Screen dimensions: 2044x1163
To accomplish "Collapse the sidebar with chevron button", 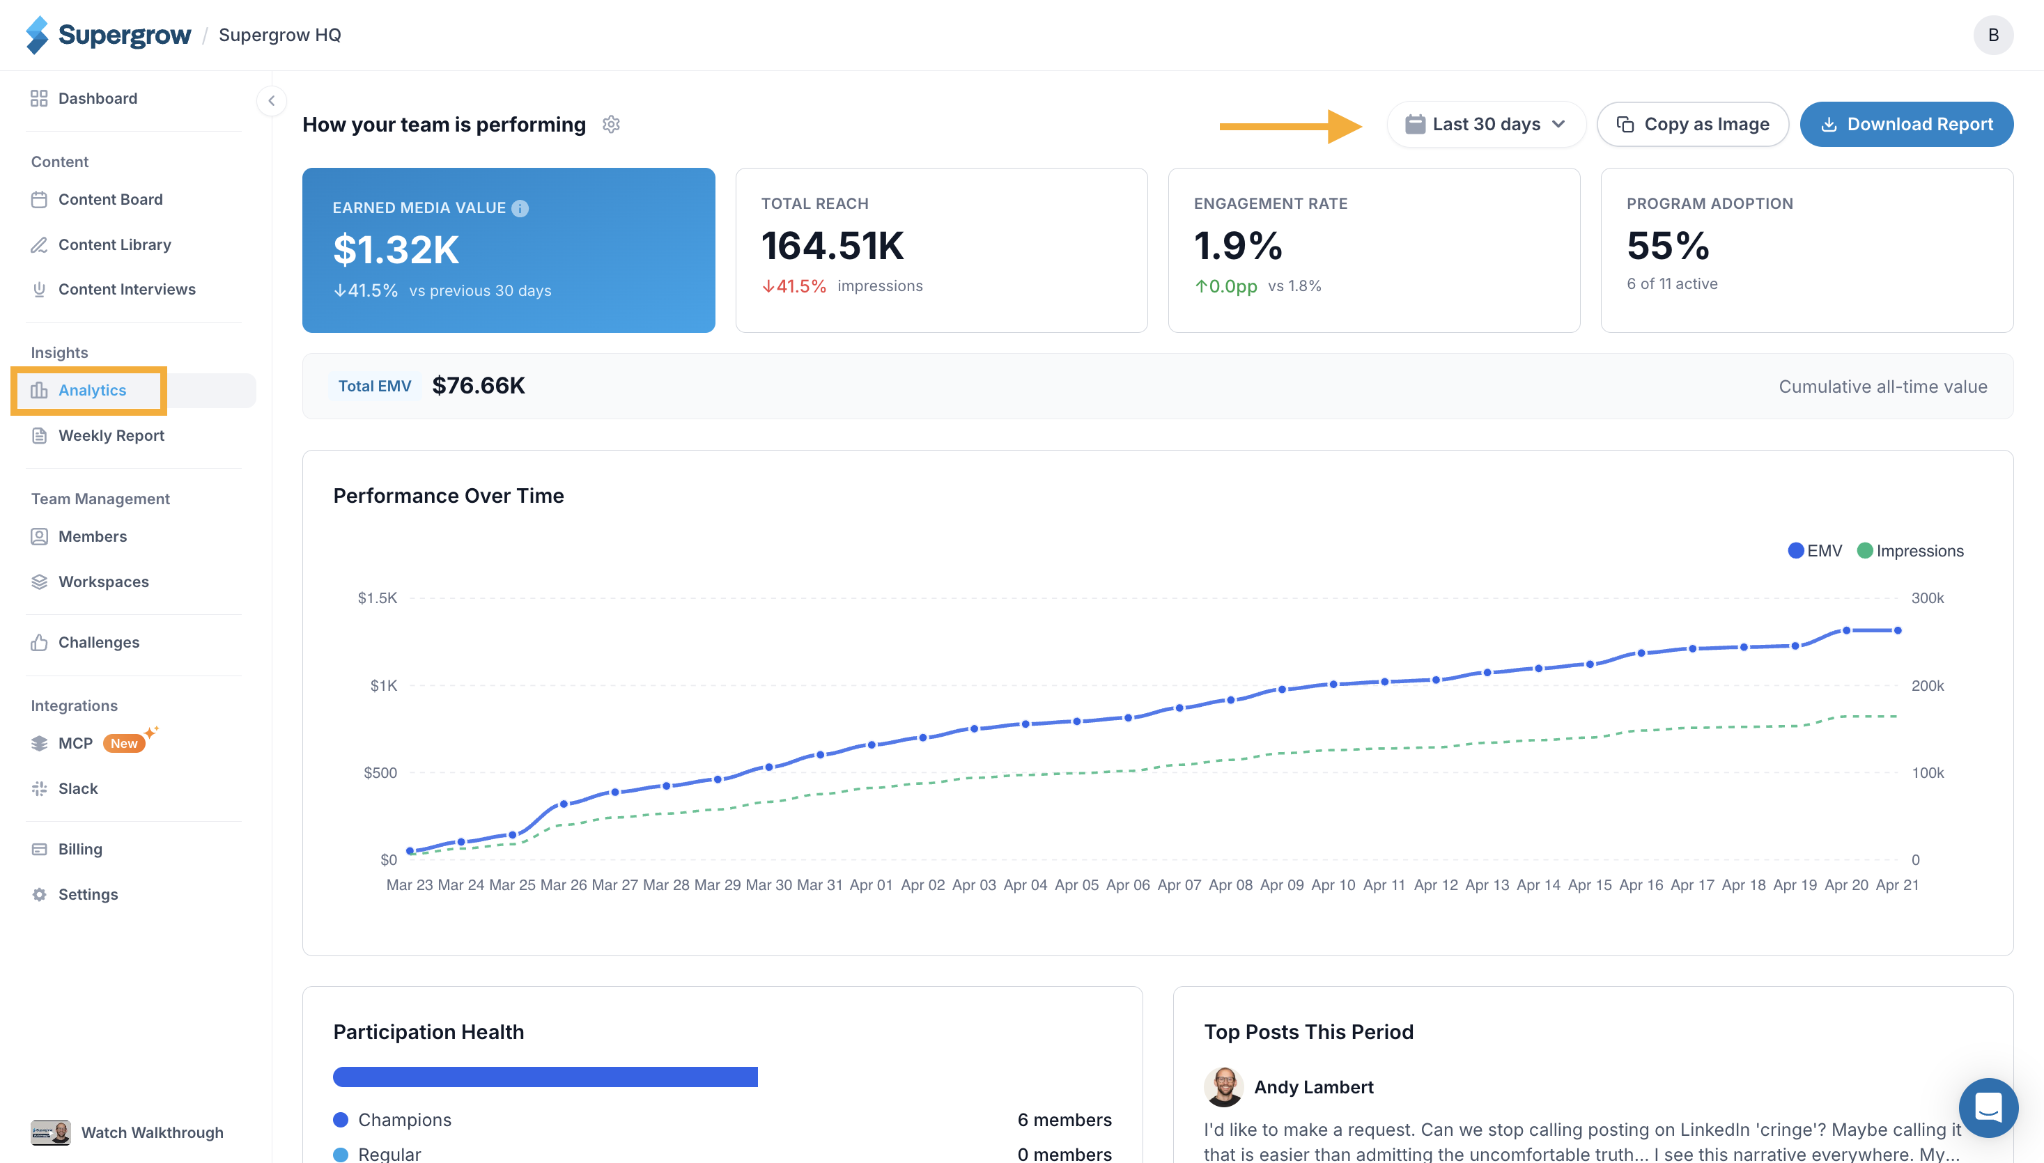I will click(x=272, y=101).
